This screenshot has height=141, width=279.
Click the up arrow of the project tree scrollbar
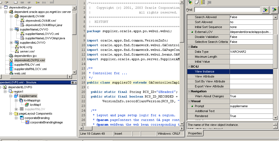click(x=75, y=8)
